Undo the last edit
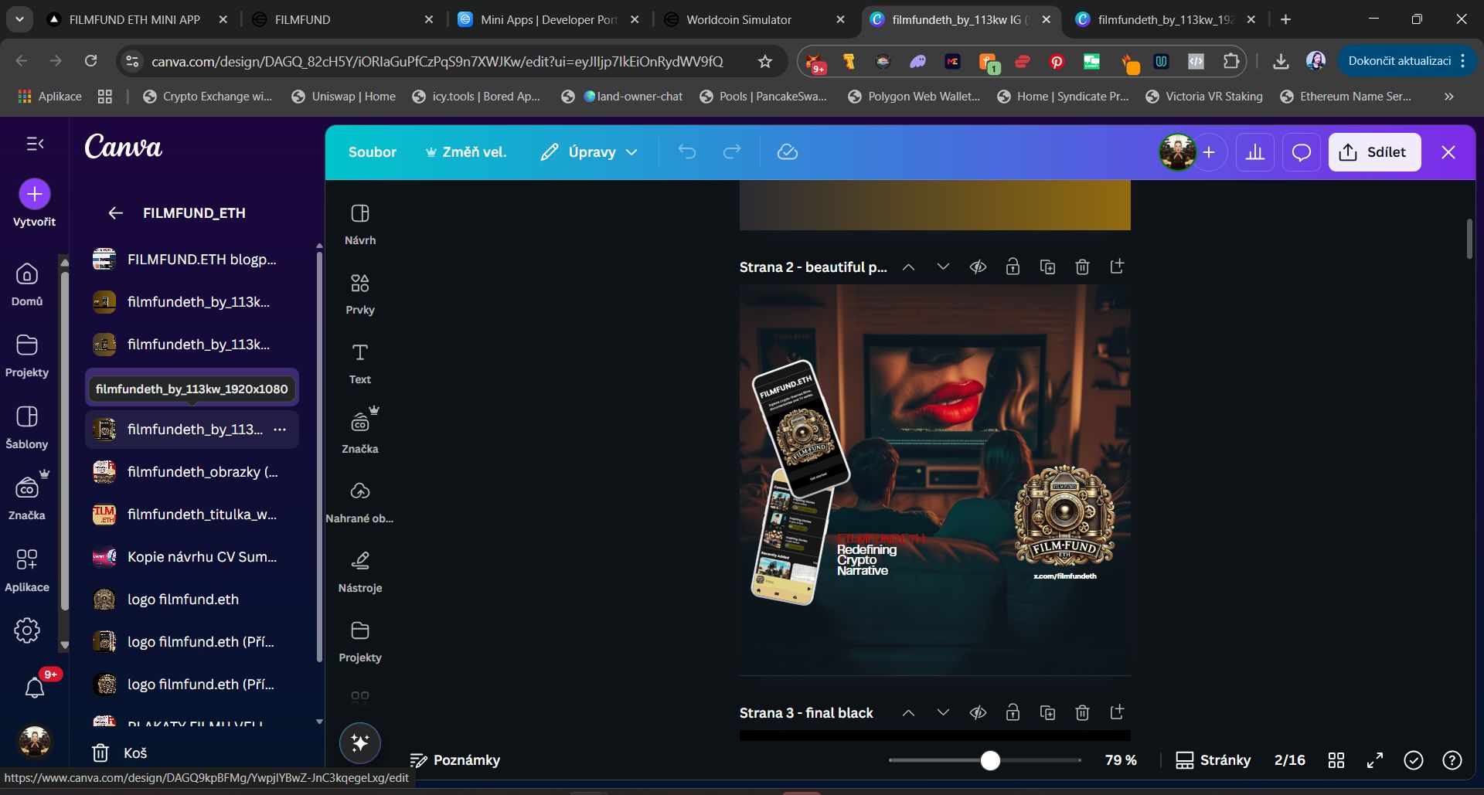The height and width of the screenshot is (795, 1484). tap(687, 152)
